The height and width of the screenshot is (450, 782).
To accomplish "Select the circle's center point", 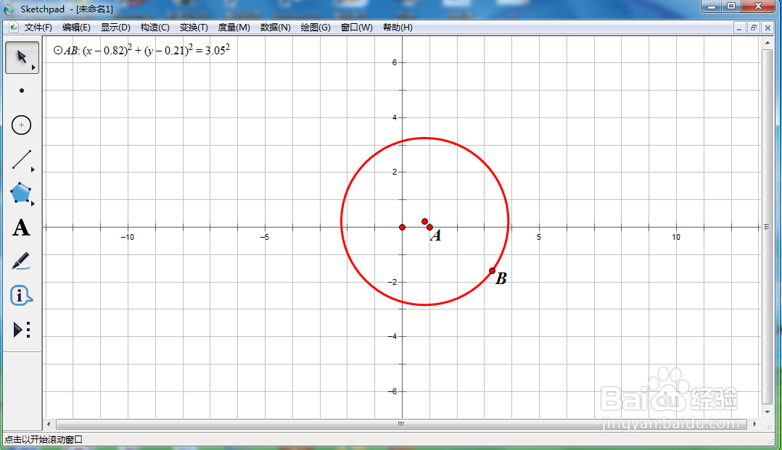I will 424,221.
